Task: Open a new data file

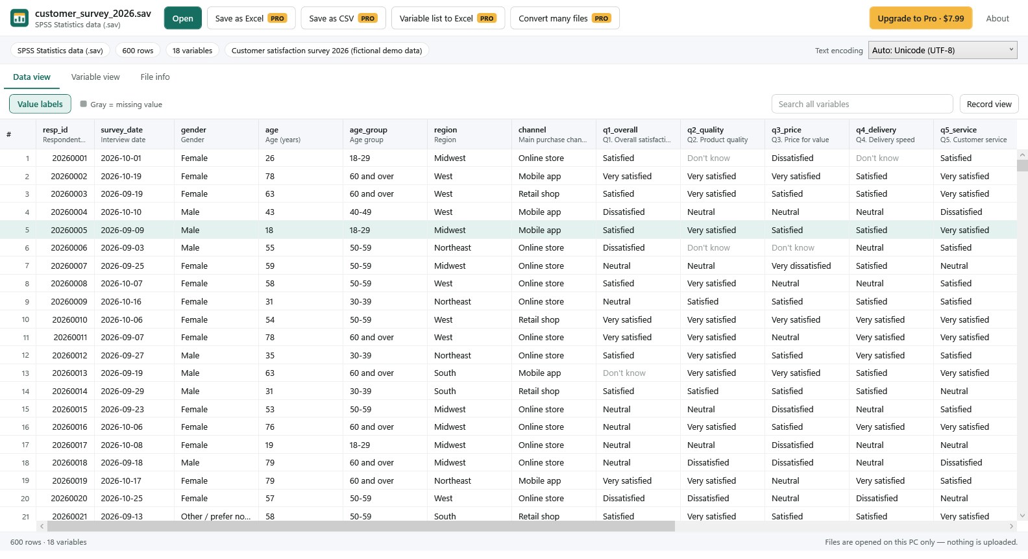Action: (182, 18)
